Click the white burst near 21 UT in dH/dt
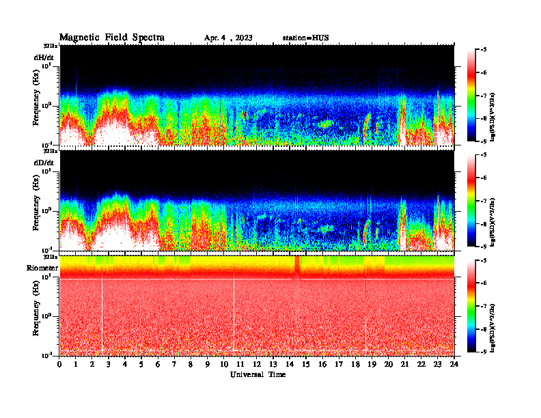 [402, 122]
